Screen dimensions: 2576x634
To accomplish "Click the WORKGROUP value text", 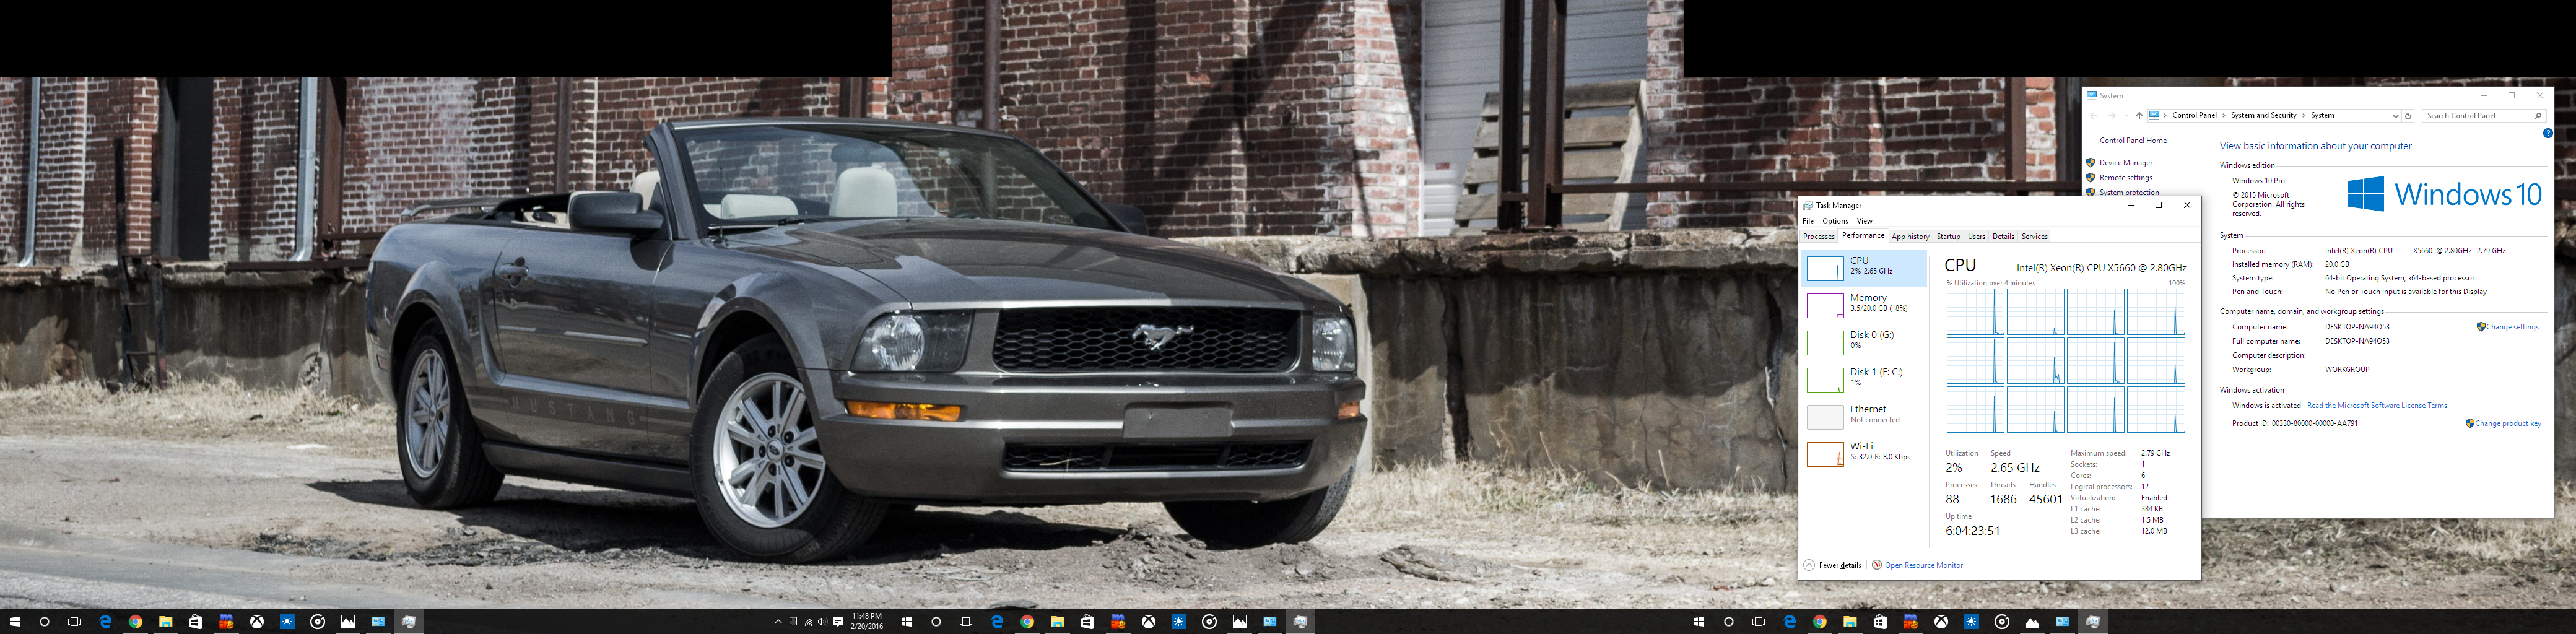I will pyautogui.click(x=2347, y=370).
